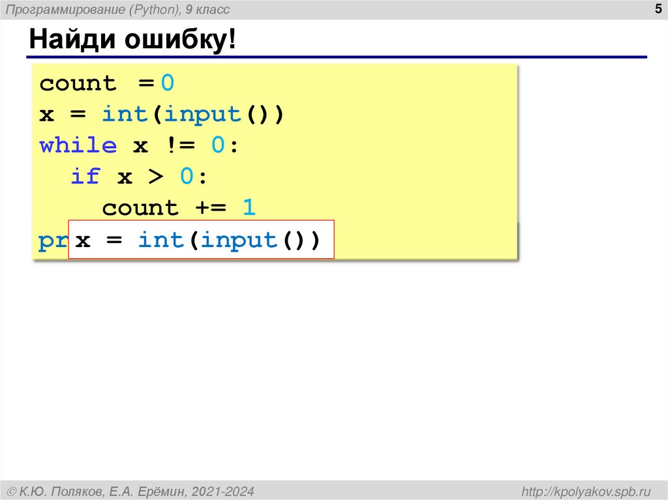Click the slide number 5
668x500 pixels.
pos(658,8)
